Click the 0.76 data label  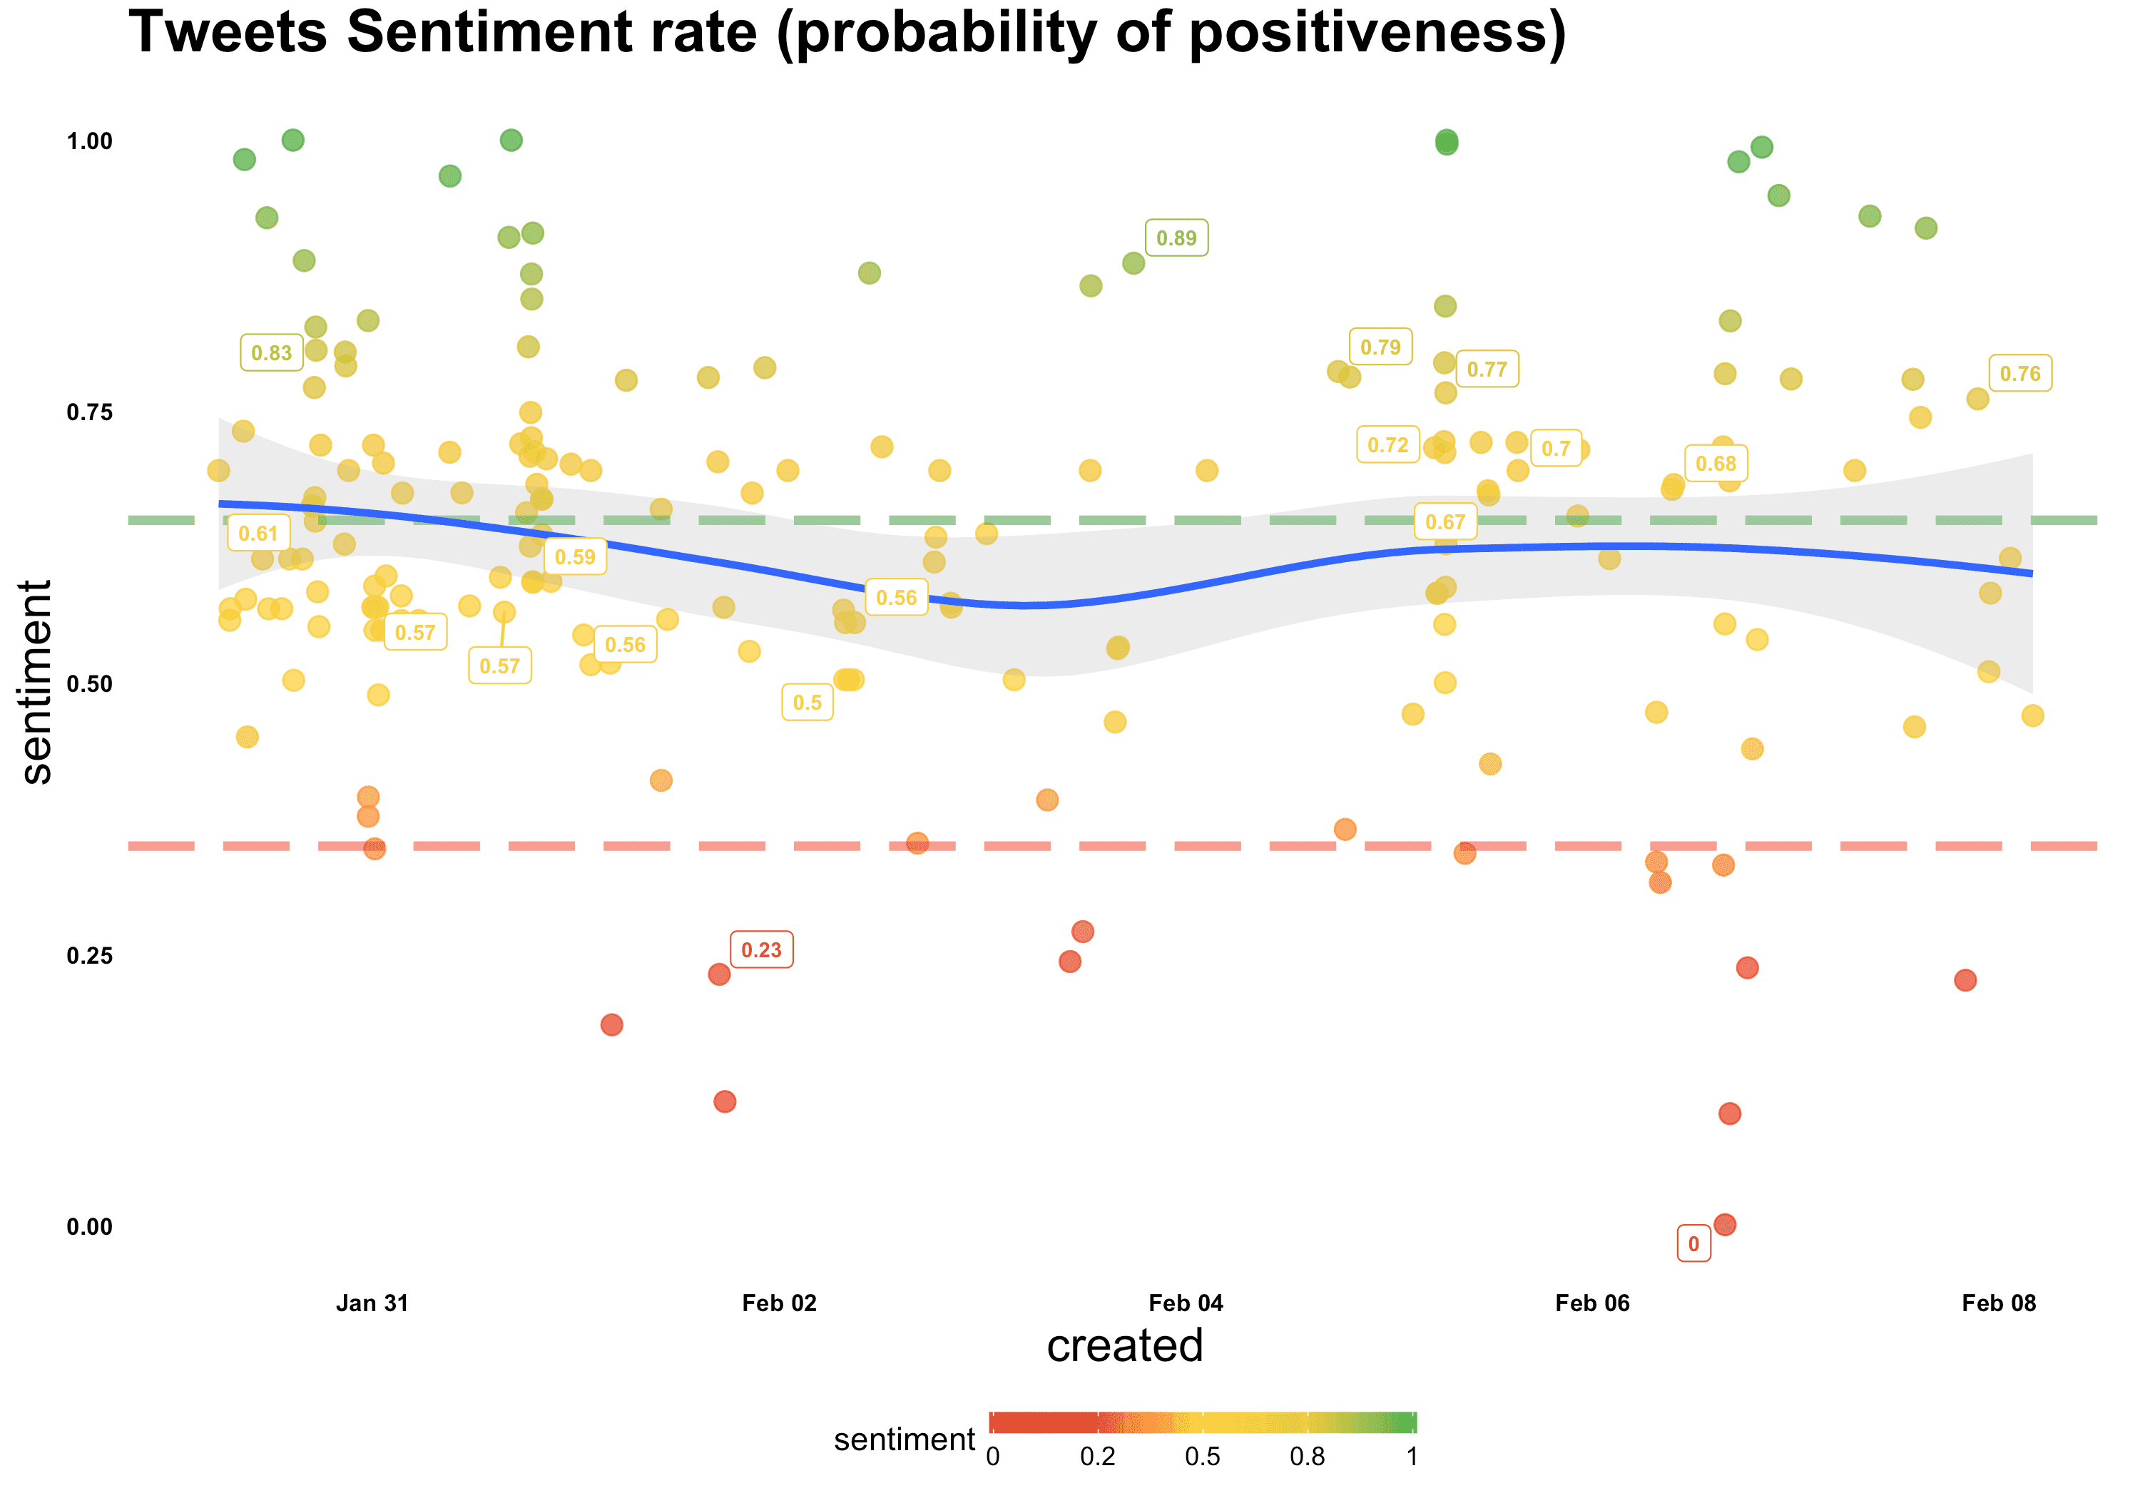pos(2019,374)
